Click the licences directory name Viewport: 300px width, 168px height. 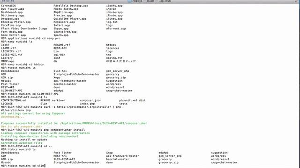coord(112,48)
